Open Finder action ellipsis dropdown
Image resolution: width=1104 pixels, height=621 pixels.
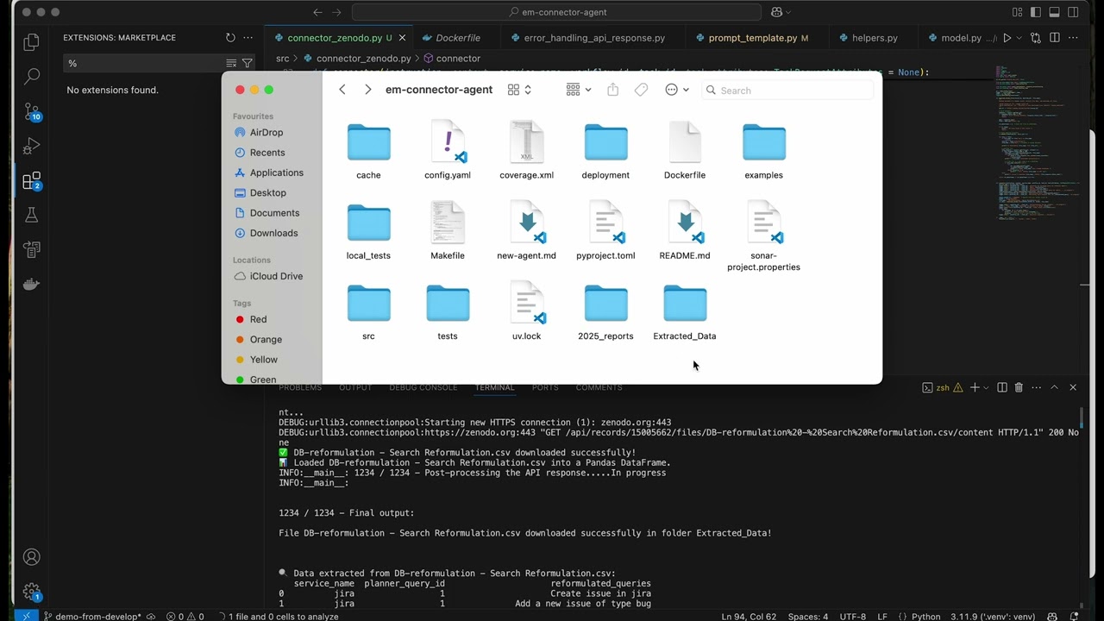[x=676, y=90]
